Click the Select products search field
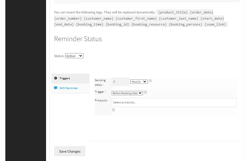248x161 pixels. (174, 102)
